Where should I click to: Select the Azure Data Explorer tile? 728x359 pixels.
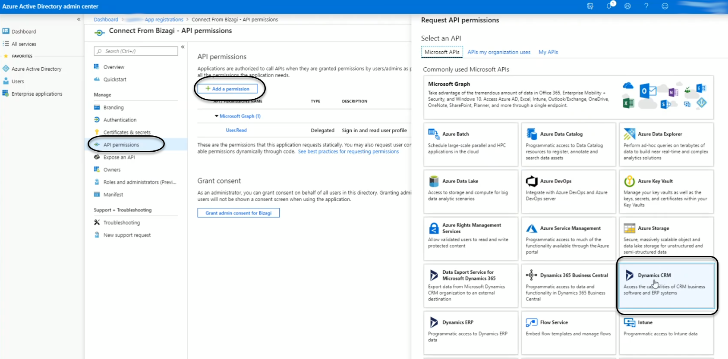click(666, 145)
